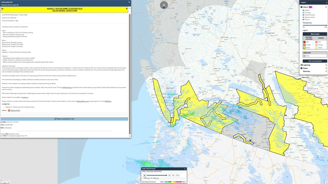328x184 pixels.
Task: Uncheck the Coastal Flooding checkbox
Action: point(303,15)
